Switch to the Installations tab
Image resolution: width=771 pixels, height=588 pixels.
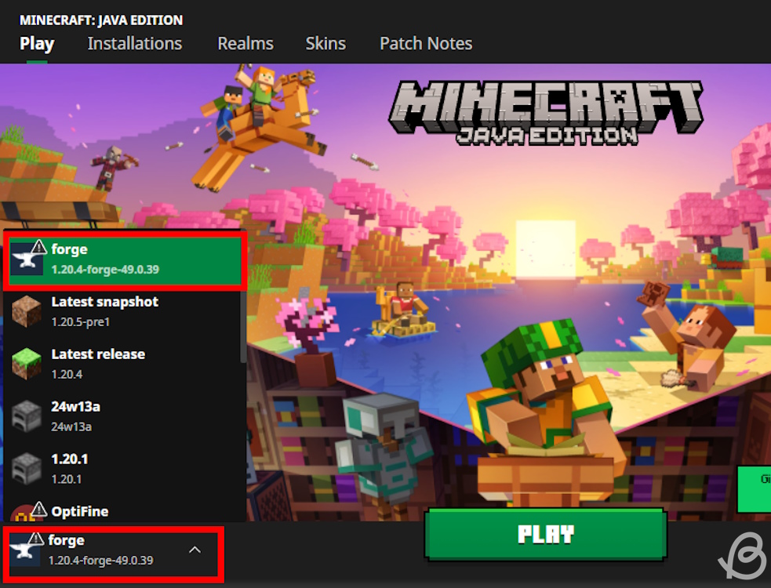[134, 44]
